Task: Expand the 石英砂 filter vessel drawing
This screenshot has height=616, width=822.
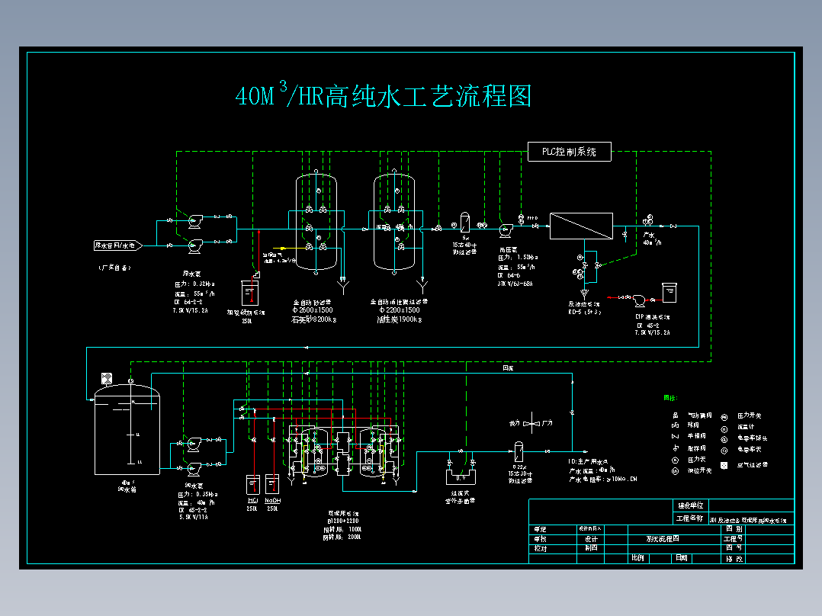Action: pyautogui.click(x=315, y=221)
